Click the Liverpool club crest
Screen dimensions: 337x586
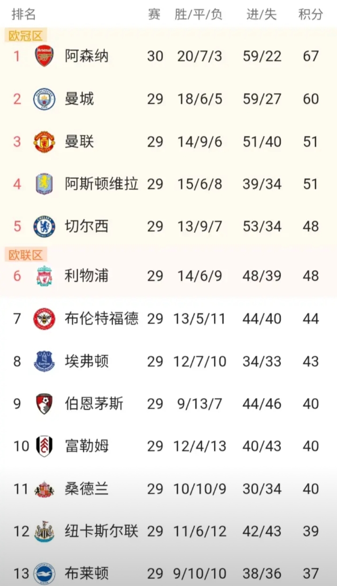(x=44, y=276)
